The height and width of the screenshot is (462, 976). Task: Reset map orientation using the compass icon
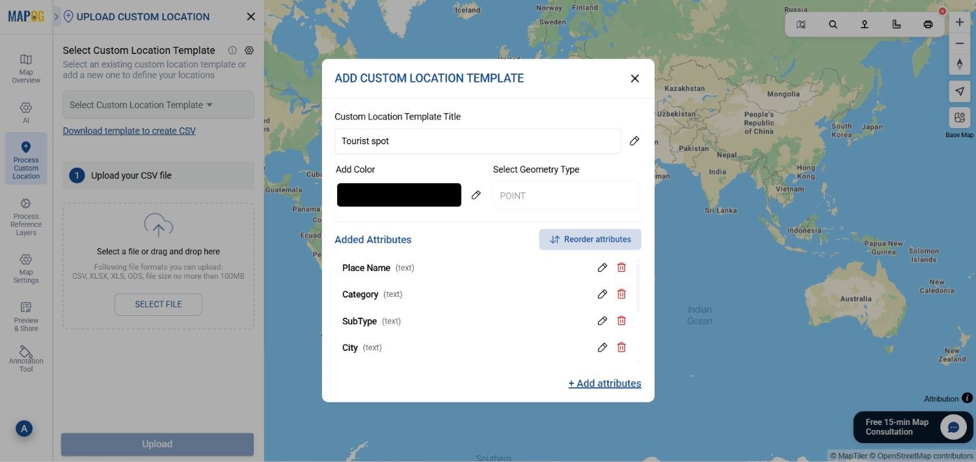960,64
